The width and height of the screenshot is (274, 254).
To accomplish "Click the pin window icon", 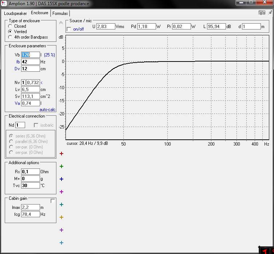I will pos(270,13).
